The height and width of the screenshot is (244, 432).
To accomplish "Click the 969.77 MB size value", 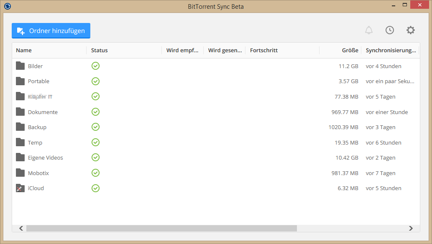I will coord(345,112).
